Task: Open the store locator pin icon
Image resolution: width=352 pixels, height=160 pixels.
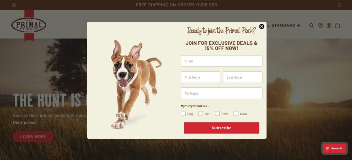Action: tap(320, 25)
